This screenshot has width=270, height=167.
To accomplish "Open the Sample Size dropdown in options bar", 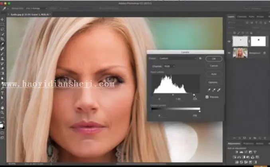I will (x=36, y=8).
